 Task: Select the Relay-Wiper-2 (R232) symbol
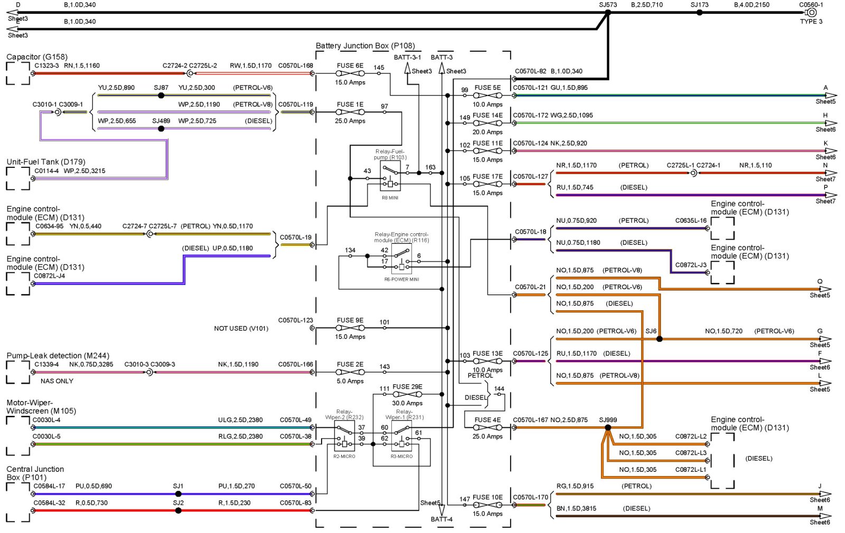point(344,436)
